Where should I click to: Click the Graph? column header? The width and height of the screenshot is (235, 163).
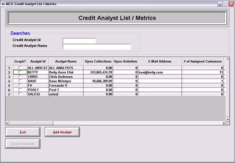coord(20,61)
